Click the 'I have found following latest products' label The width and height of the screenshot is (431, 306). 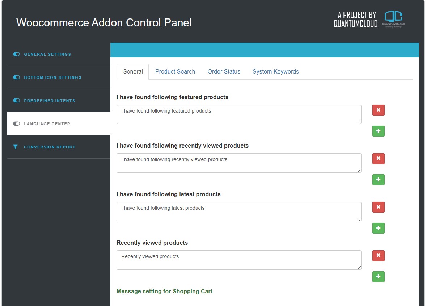click(169, 194)
